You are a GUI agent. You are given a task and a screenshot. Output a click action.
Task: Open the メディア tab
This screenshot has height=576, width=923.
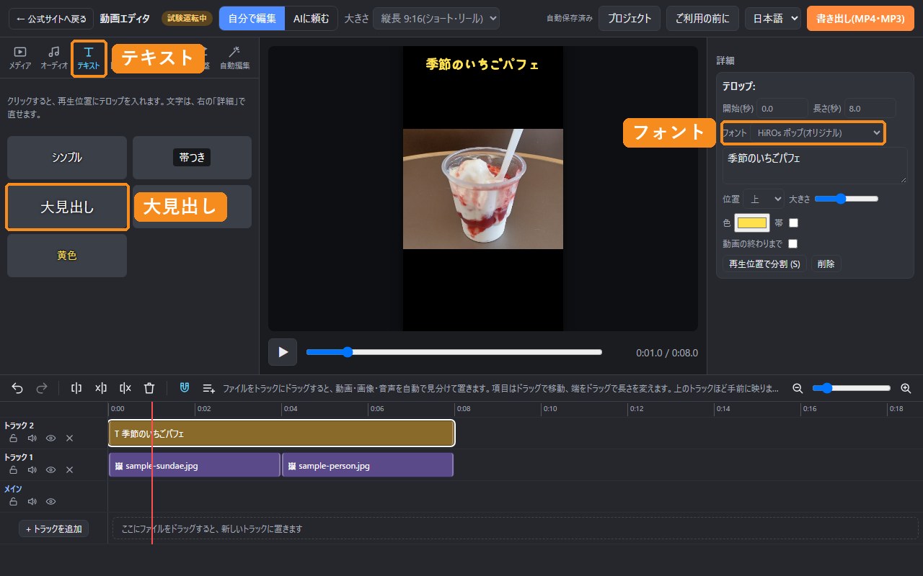(x=20, y=58)
